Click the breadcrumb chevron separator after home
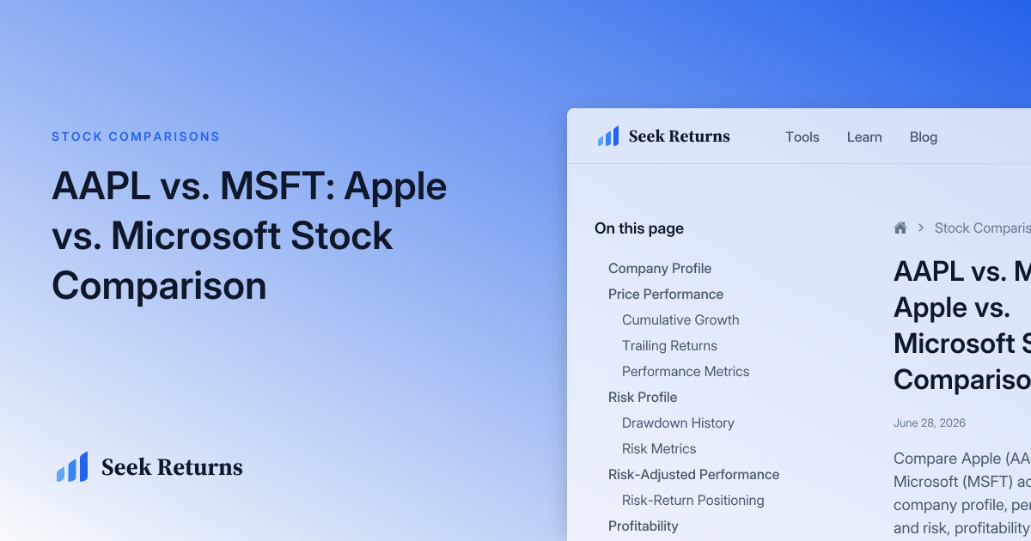Image resolution: width=1031 pixels, height=541 pixels. [921, 228]
